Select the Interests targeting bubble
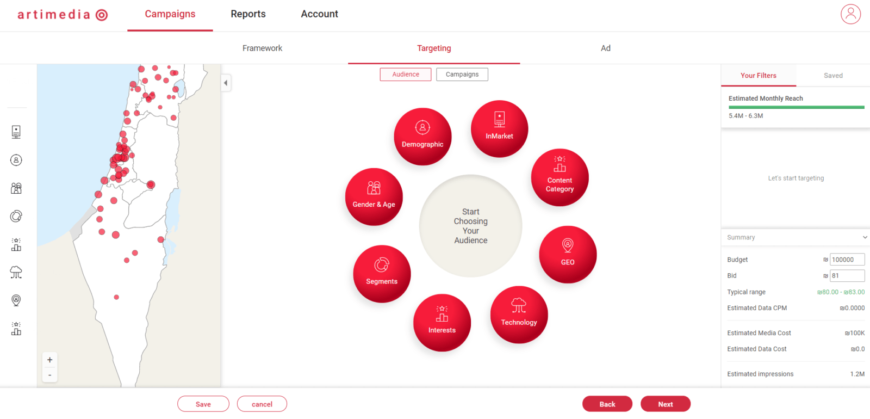This screenshot has width=870, height=419. point(442,323)
